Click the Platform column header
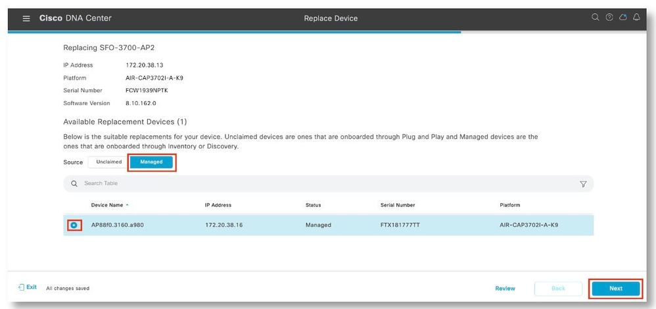This screenshot has height=309, width=656. 510,205
